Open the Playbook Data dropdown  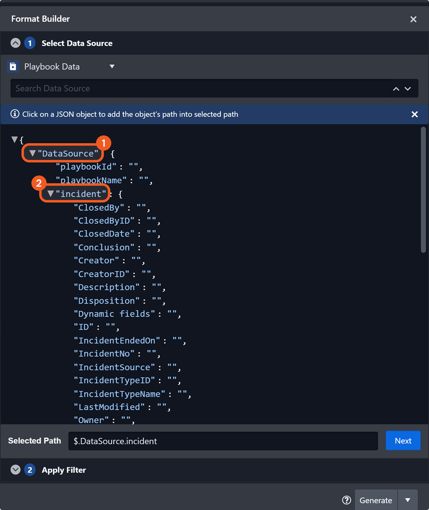click(112, 66)
